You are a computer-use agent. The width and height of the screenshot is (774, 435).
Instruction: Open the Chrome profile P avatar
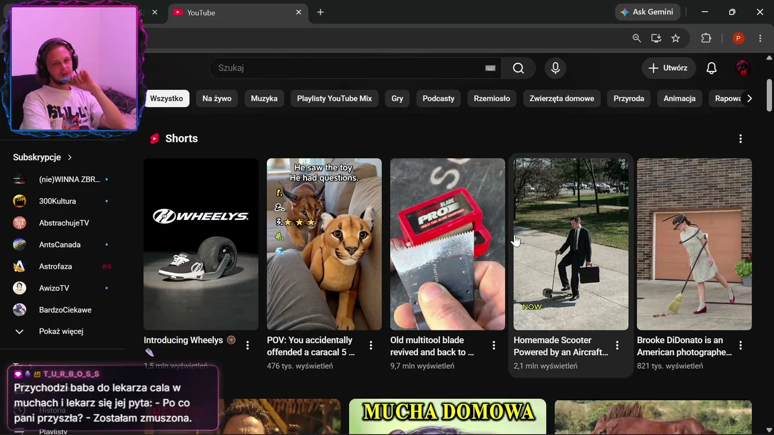pos(738,38)
